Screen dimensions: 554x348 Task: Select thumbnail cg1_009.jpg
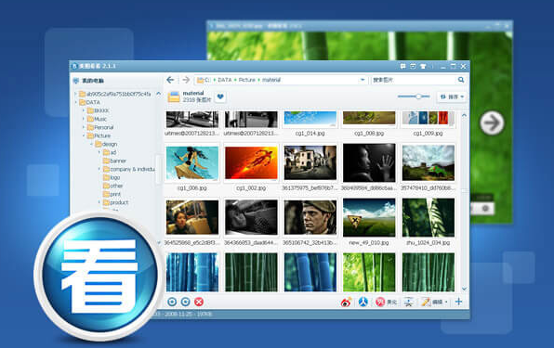point(428,120)
